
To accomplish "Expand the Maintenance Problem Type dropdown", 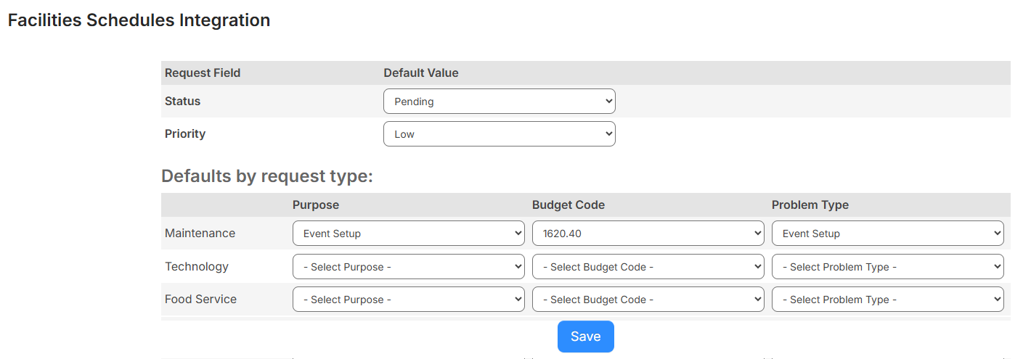I will tap(887, 234).
